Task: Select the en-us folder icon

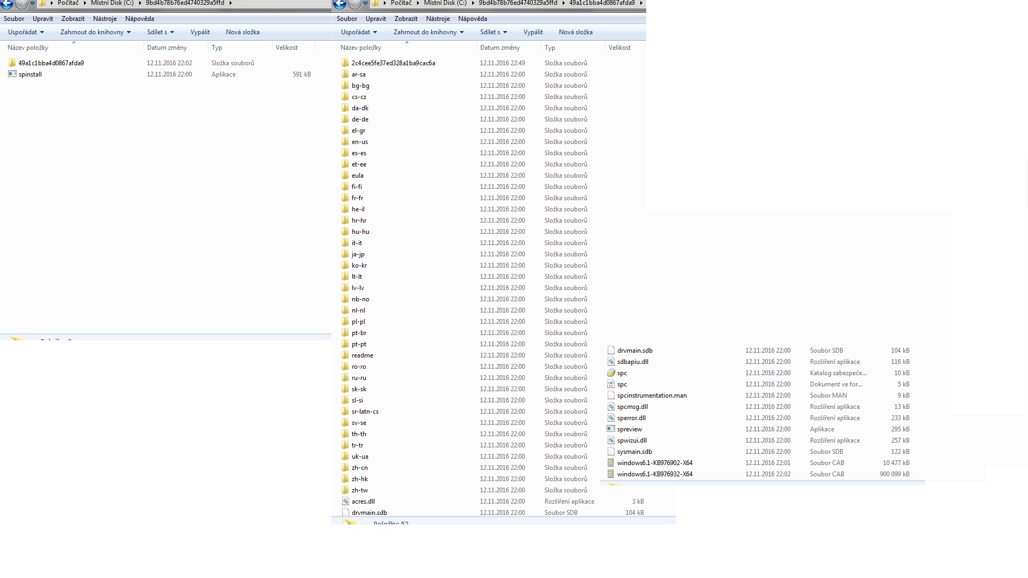Action: point(345,142)
